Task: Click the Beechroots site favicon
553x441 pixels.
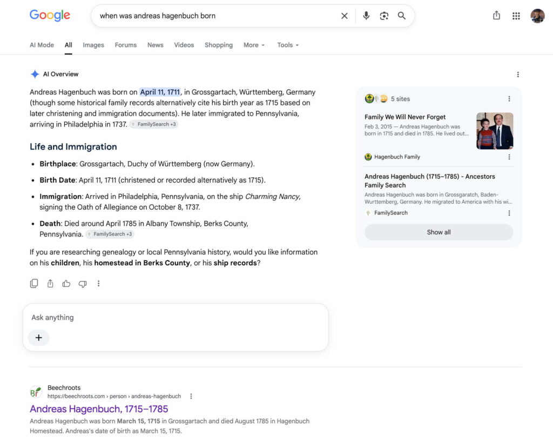Action: click(x=36, y=392)
